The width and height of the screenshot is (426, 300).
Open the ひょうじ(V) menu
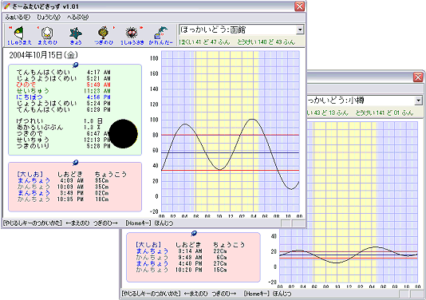tap(49, 18)
